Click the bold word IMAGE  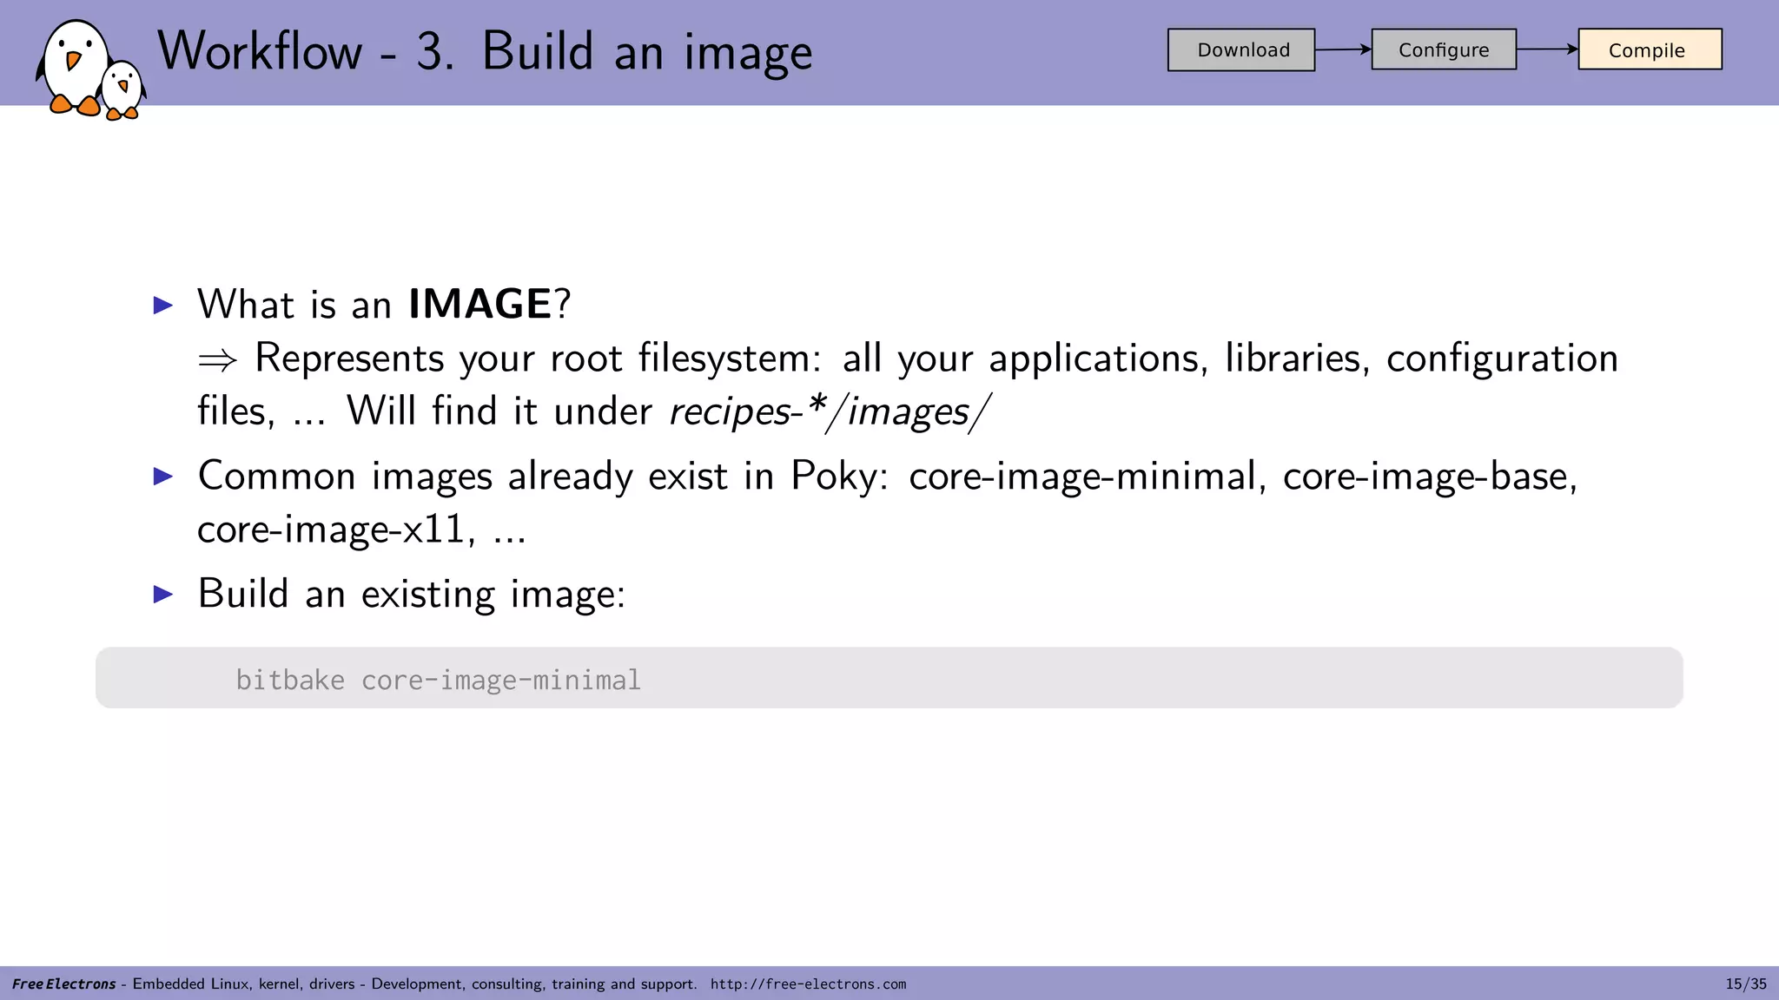479,304
